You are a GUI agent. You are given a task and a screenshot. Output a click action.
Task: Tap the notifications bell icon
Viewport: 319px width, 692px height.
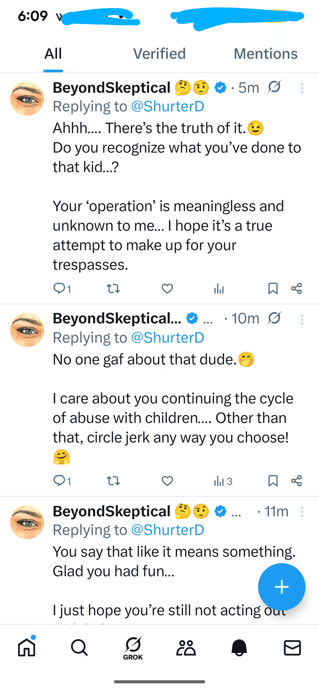[239, 648]
